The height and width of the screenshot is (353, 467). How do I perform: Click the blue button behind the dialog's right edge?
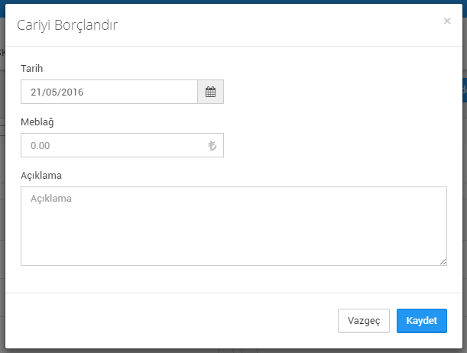[465, 90]
